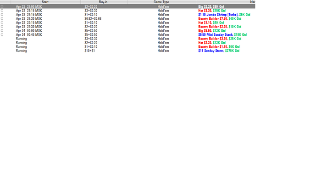Select Hot $1.10, $4K Gtd tournament
321x181 pixels.
coord(211,23)
